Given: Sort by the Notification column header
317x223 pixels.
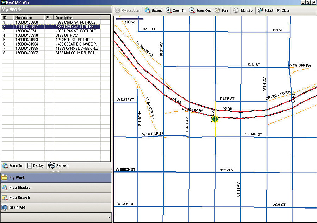Looking at the screenshot, I should (x=29, y=17).
